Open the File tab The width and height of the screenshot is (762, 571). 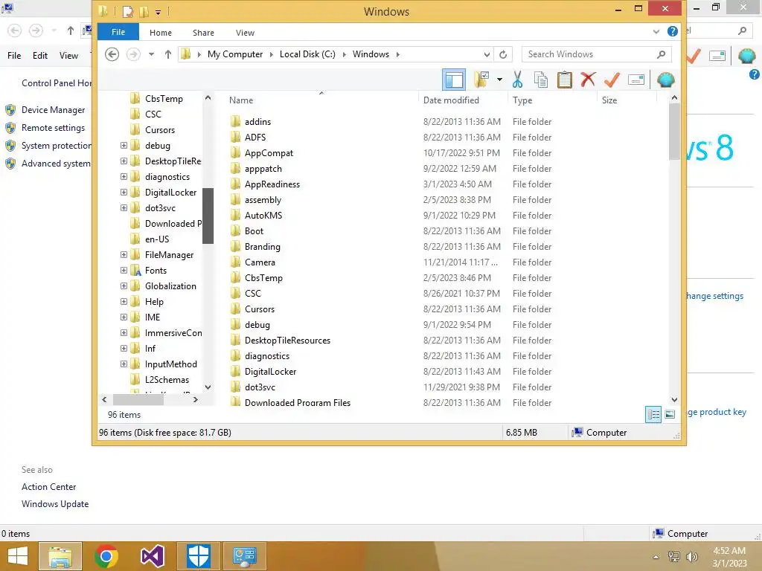[x=118, y=32]
